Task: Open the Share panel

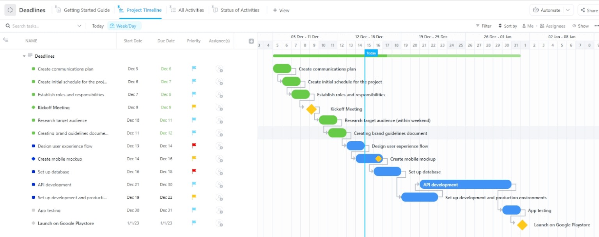Action: point(589,10)
